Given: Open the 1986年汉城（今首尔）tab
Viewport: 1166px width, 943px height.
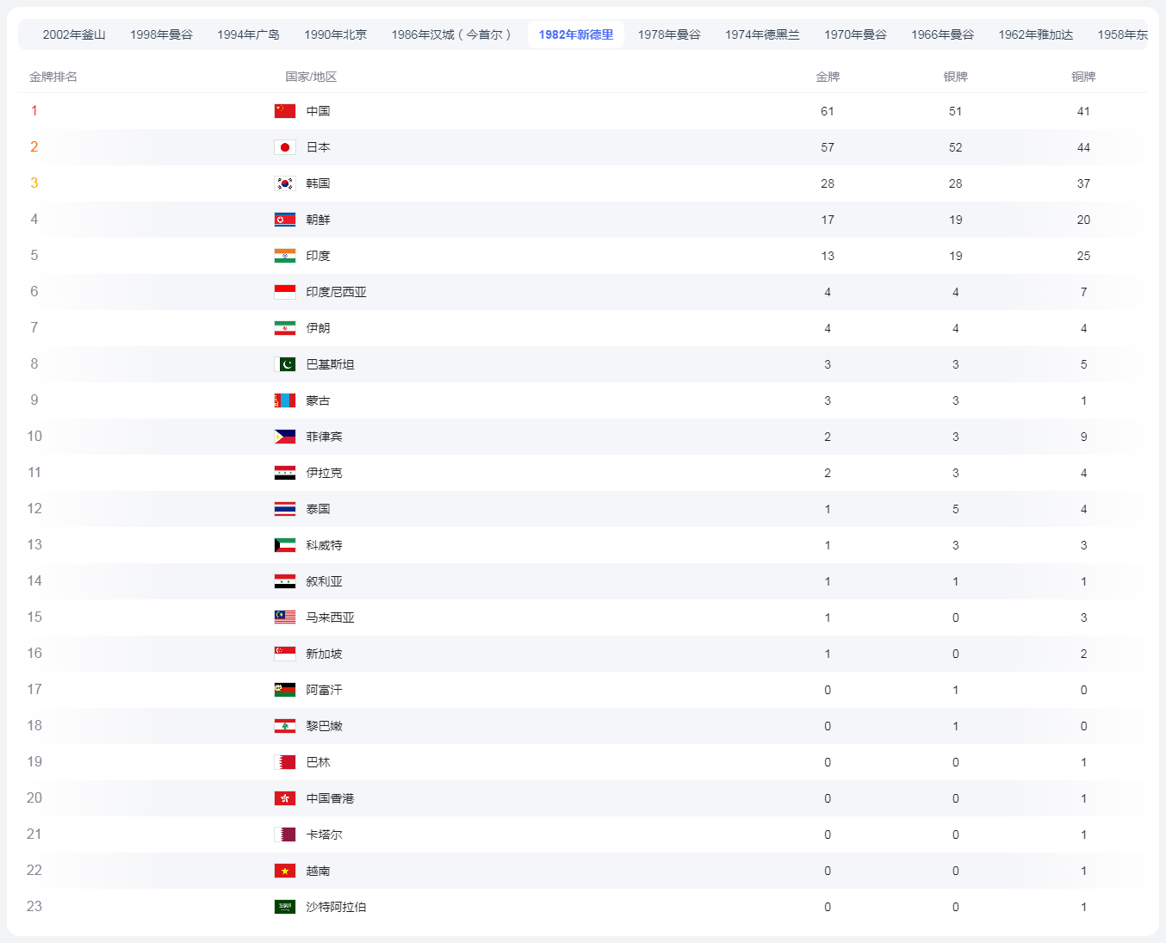Looking at the screenshot, I should [454, 34].
